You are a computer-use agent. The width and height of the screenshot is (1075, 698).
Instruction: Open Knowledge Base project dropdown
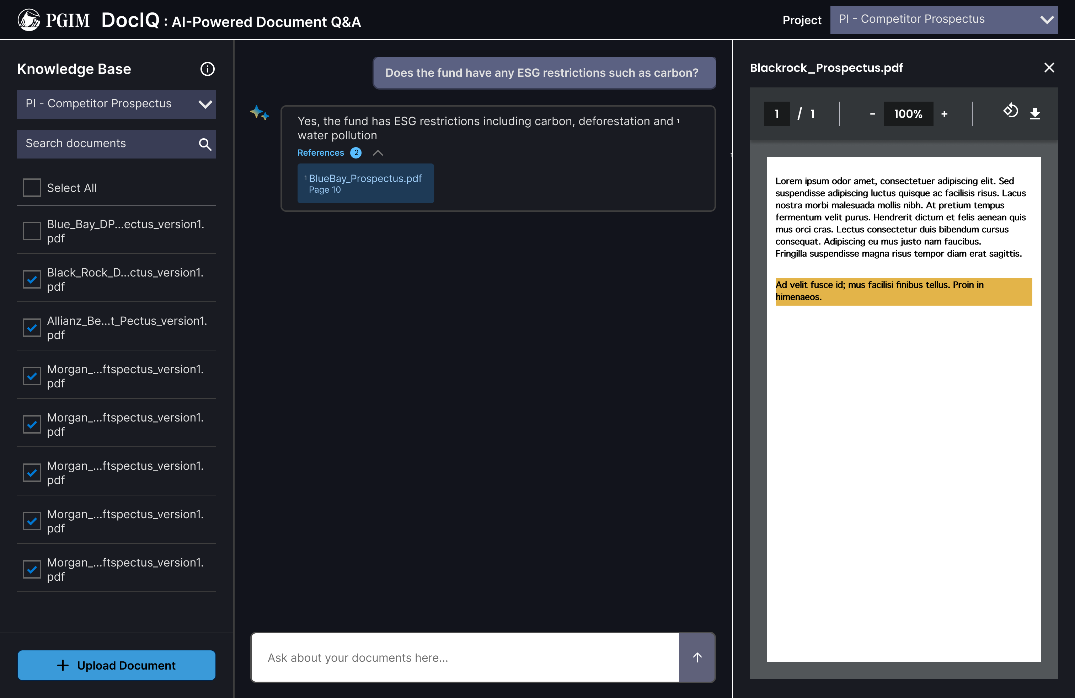[117, 104]
